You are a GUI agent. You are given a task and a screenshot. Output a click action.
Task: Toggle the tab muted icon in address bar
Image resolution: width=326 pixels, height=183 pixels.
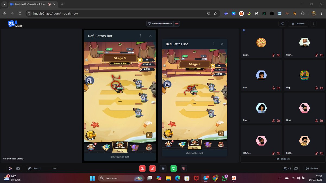coord(208,13)
